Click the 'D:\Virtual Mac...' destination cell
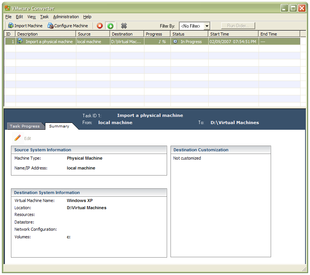 [126, 42]
